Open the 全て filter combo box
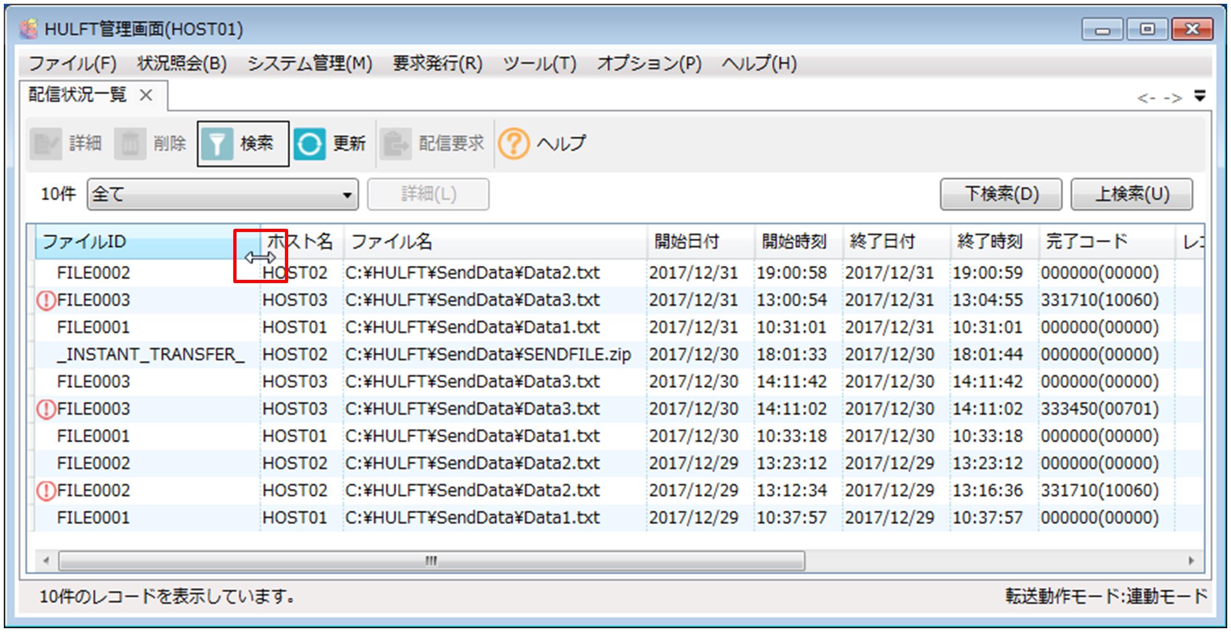The height and width of the screenshot is (632, 1231). click(x=223, y=194)
